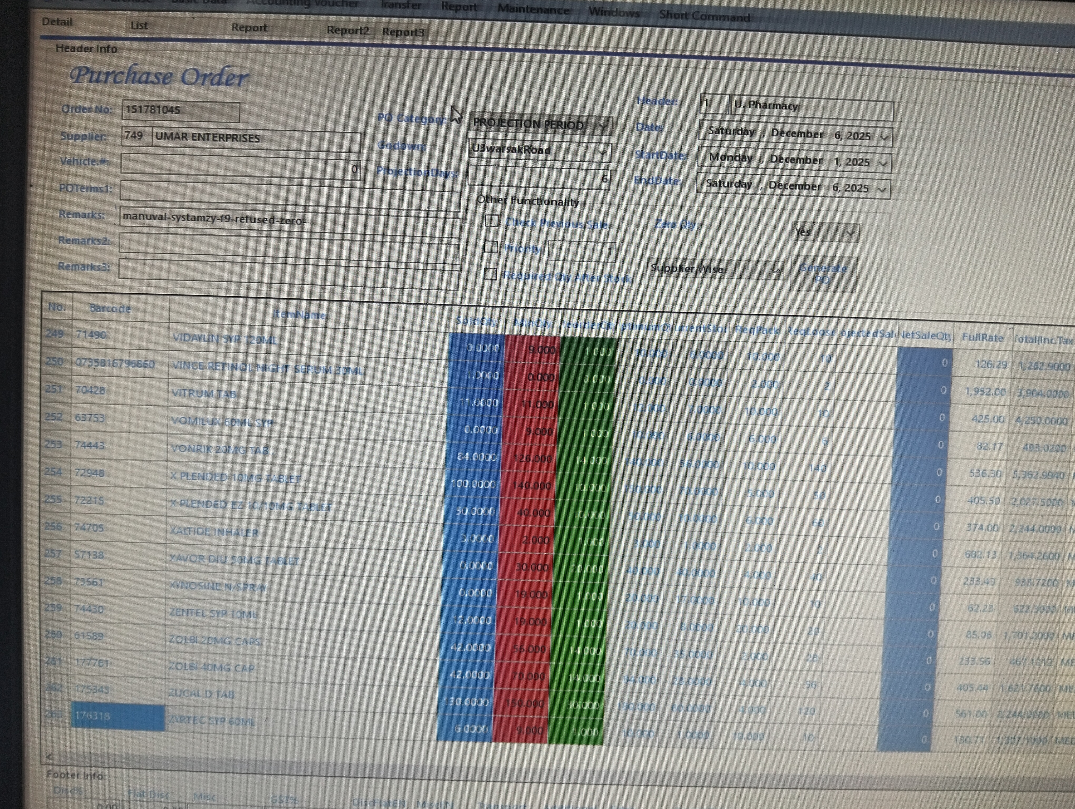Enable Check Previous Sale checkbox
Screen dimensions: 1075x809
coord(491,221)
